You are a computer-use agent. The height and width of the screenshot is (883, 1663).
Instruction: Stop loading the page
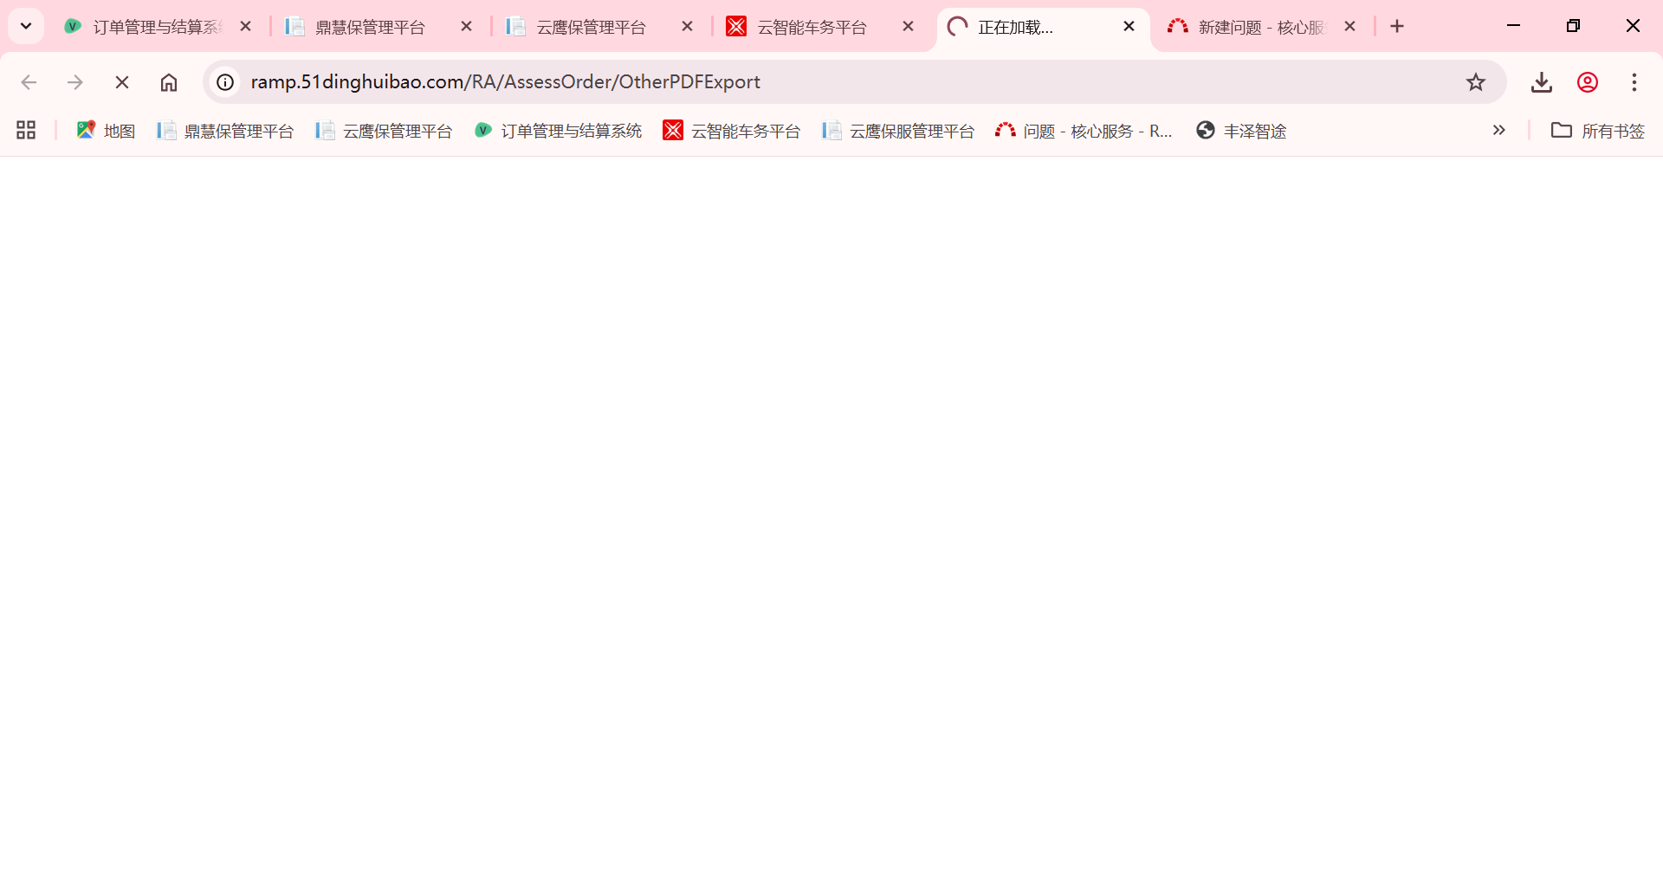[122, 82]
